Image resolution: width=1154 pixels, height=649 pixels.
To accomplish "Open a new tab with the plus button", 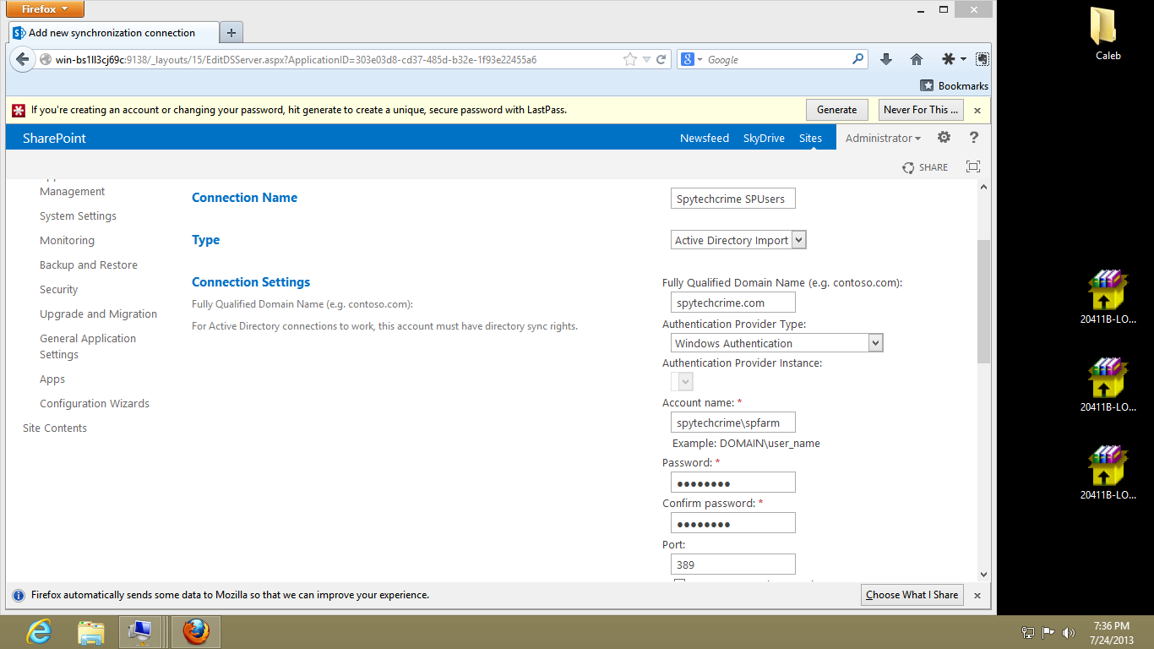I will (231, 33).
